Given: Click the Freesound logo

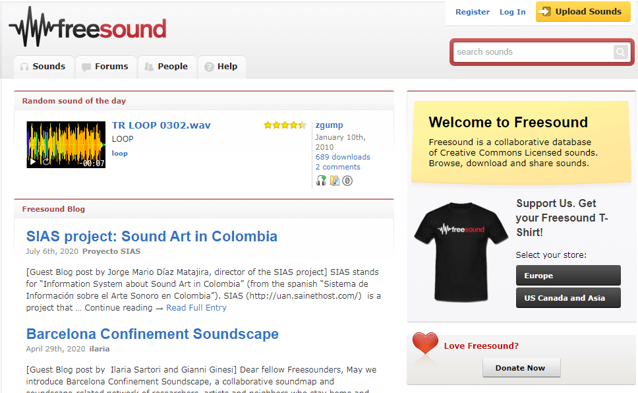Looking at the screenshot, I should click(x=88, y=27).
